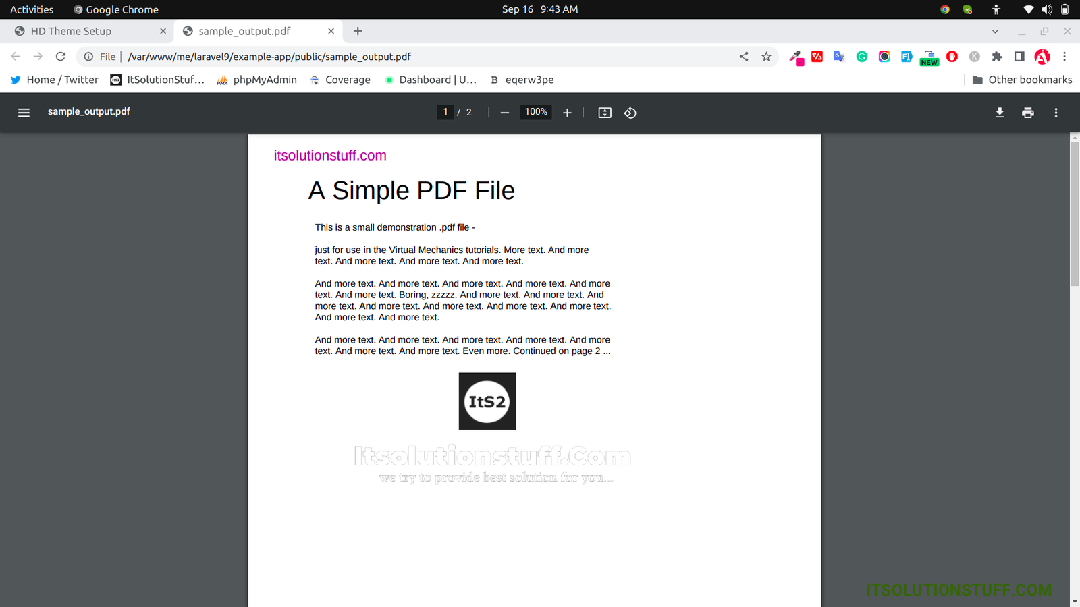Screen dimensions: 1080x607
Task: Share this page via share icon
Action: (x=744, y=57)
